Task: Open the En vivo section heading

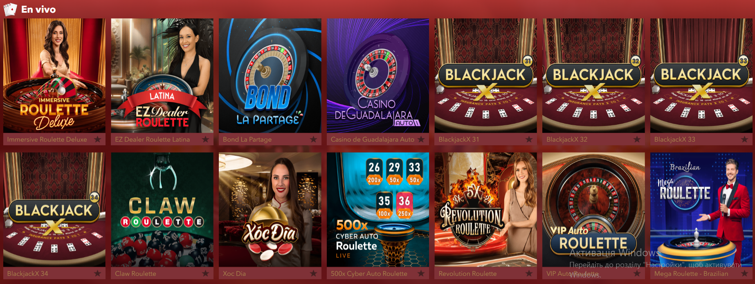Action: [x=38, y=9]
